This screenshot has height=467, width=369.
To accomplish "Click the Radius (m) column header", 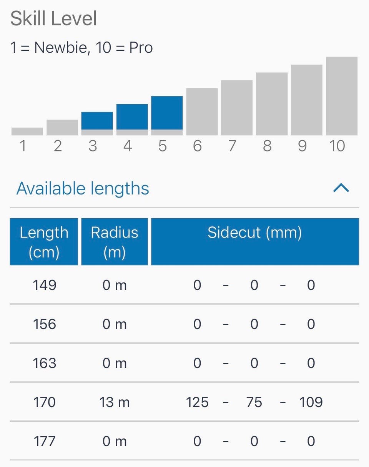I will [x=115, y=242].
